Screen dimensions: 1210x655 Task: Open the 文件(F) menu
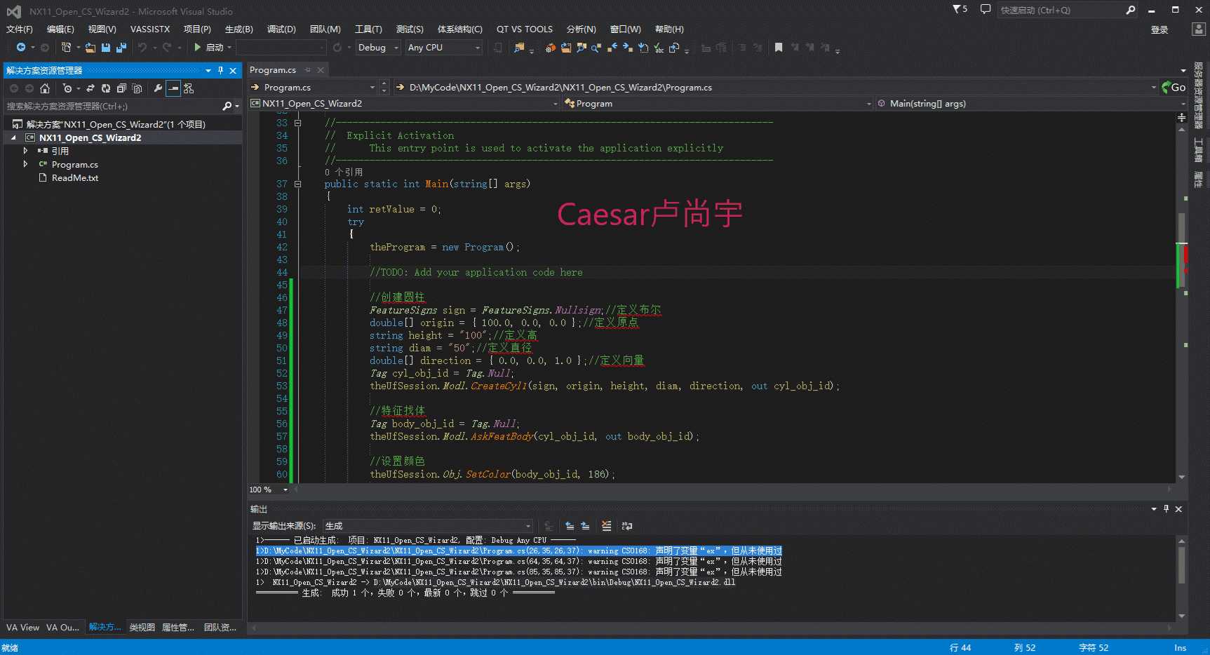(20, 29)
